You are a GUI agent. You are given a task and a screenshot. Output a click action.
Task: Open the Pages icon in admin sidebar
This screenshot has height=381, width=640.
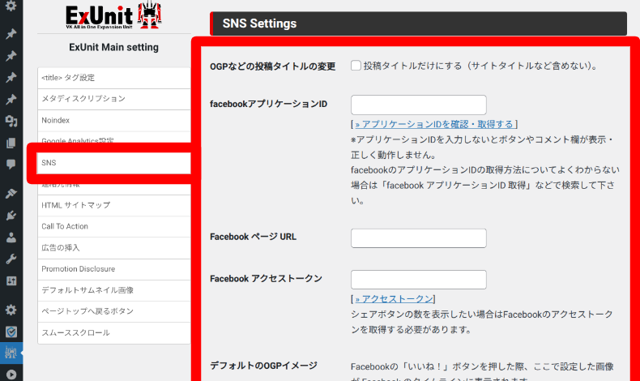[11, 143]
